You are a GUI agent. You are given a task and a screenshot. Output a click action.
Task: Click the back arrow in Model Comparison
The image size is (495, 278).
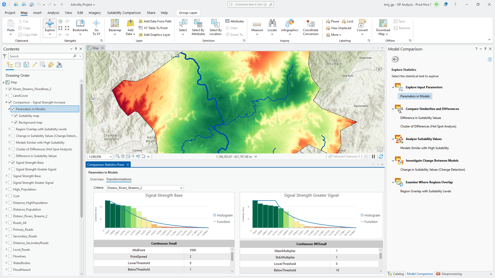click(x=395, y=59)
